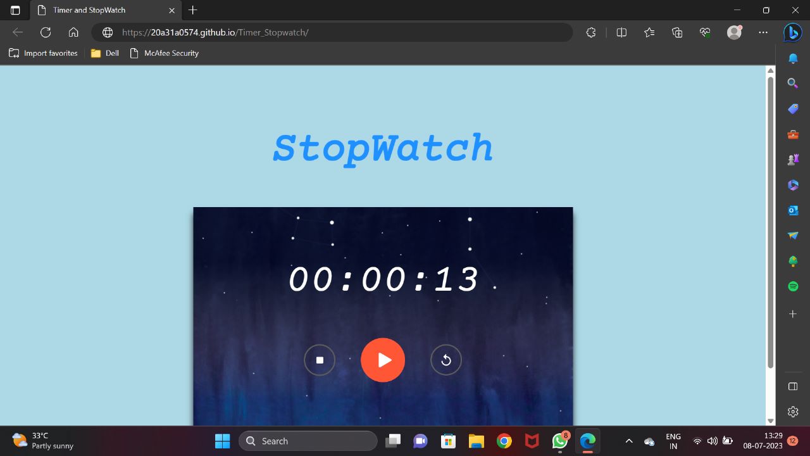Reset the stopwatch with the reset icon
This screenshot has width=810, height=456.
tap(446, 360)
